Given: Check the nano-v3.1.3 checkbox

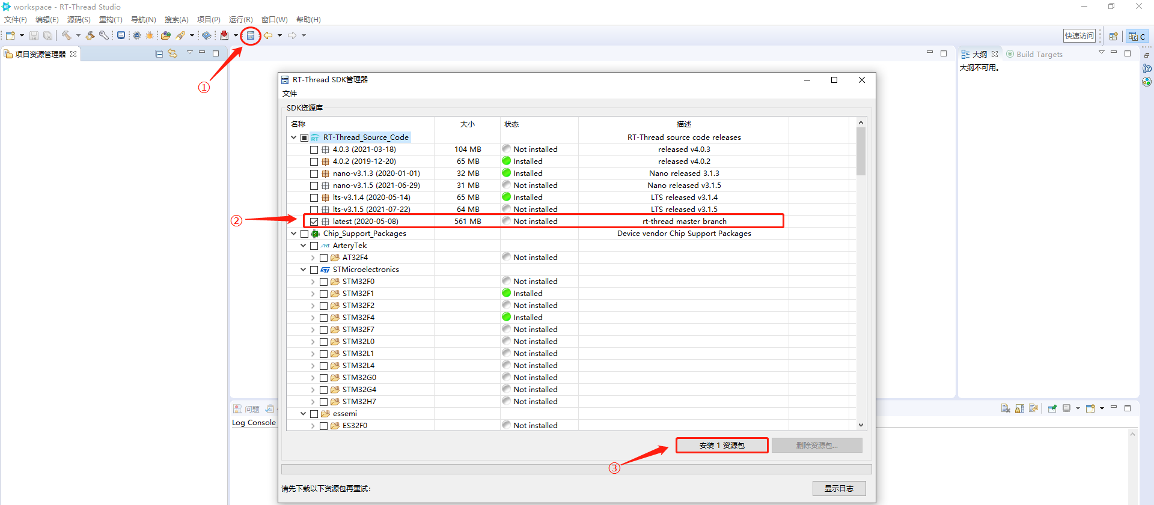Looking at the screenshot, I should tap(314, 174).
